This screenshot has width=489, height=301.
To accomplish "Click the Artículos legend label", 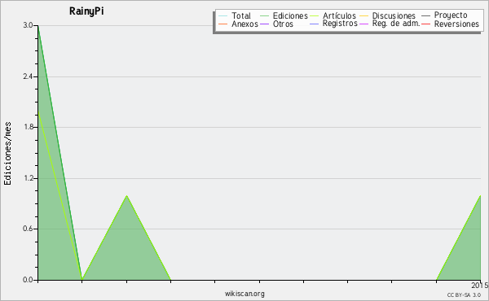I will pos(339,15).
